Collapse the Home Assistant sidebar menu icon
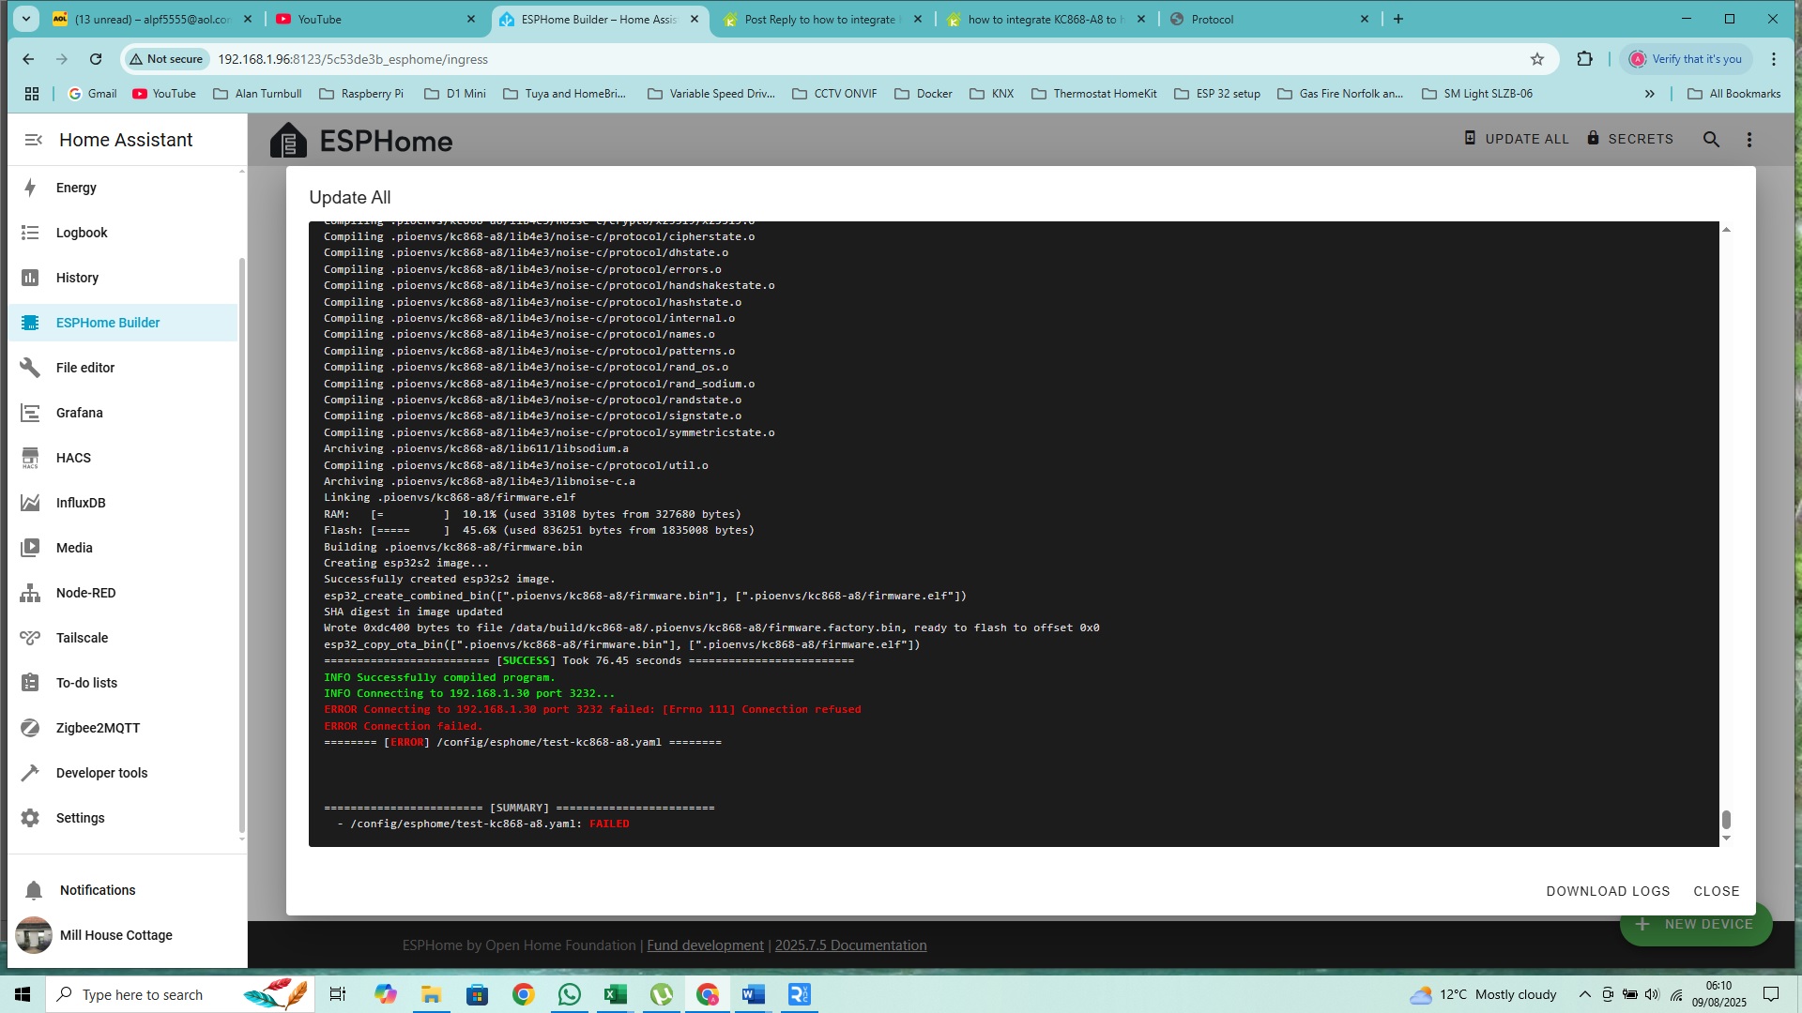This screenshot has width=1802, height=1013. click(x=34, y=140)
